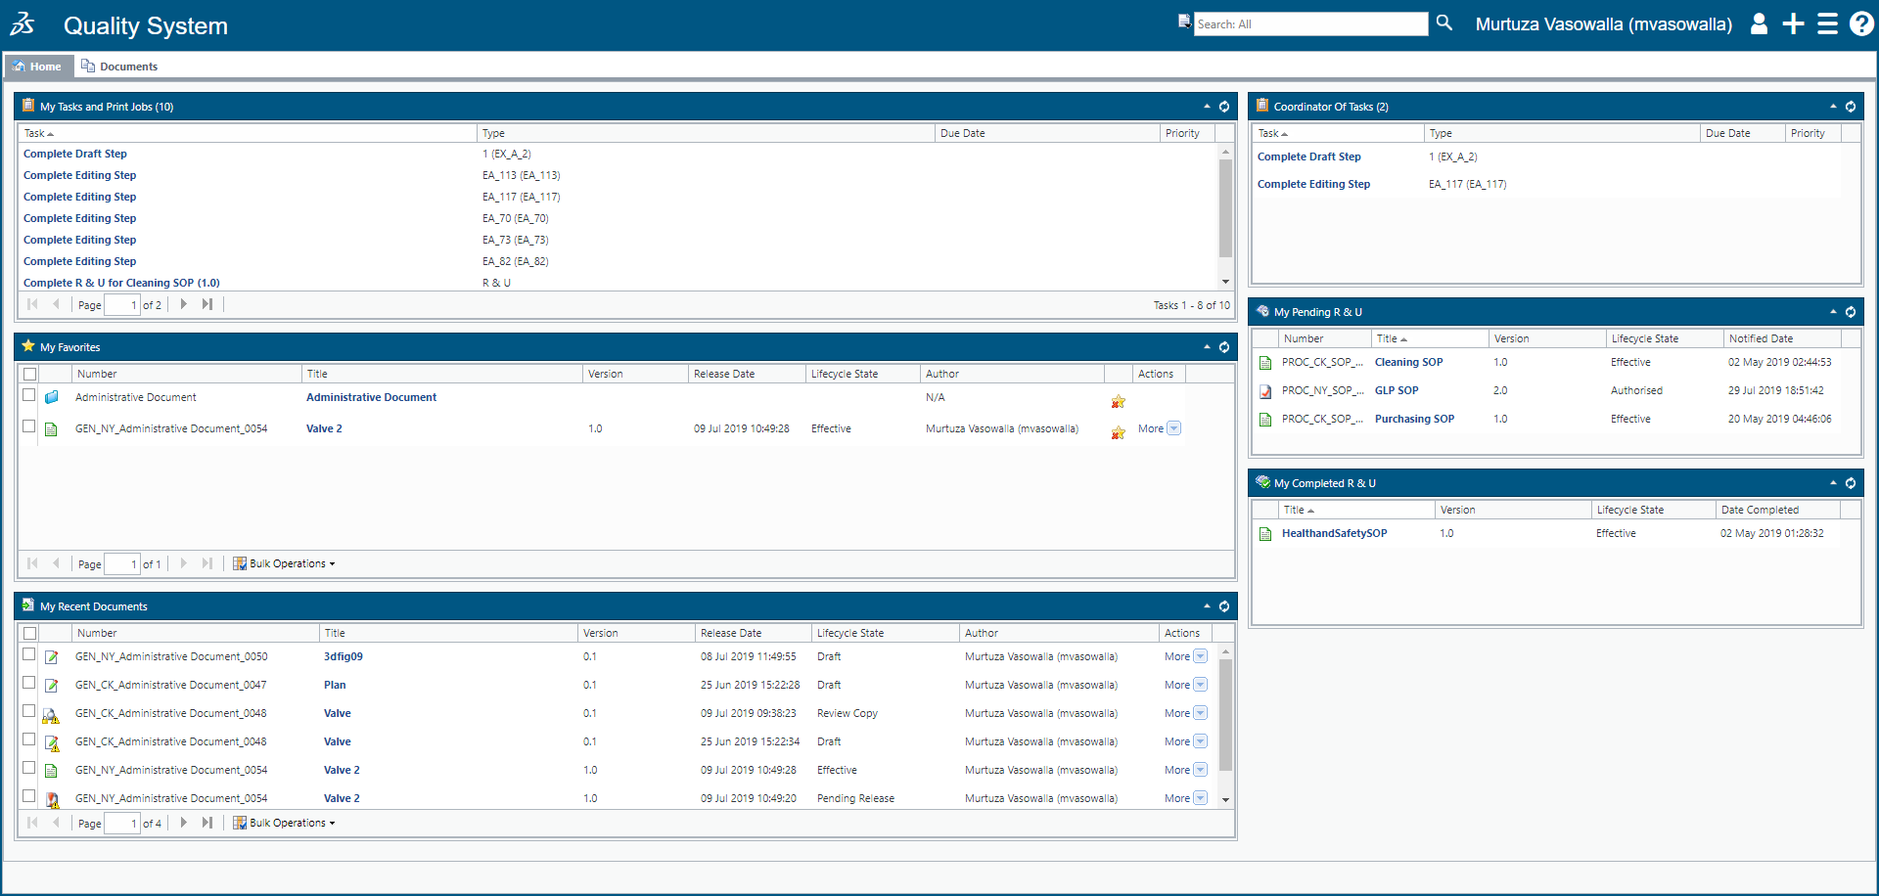Image resolution: width=1879 pixels, height=896 pixels.
Task: Open Bulk Operations dropdown in My Favorites
Action: coord(286,563)
